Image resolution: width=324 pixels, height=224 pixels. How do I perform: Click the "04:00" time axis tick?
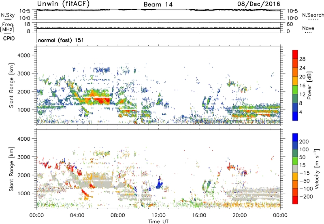click(x=77, y=216)
